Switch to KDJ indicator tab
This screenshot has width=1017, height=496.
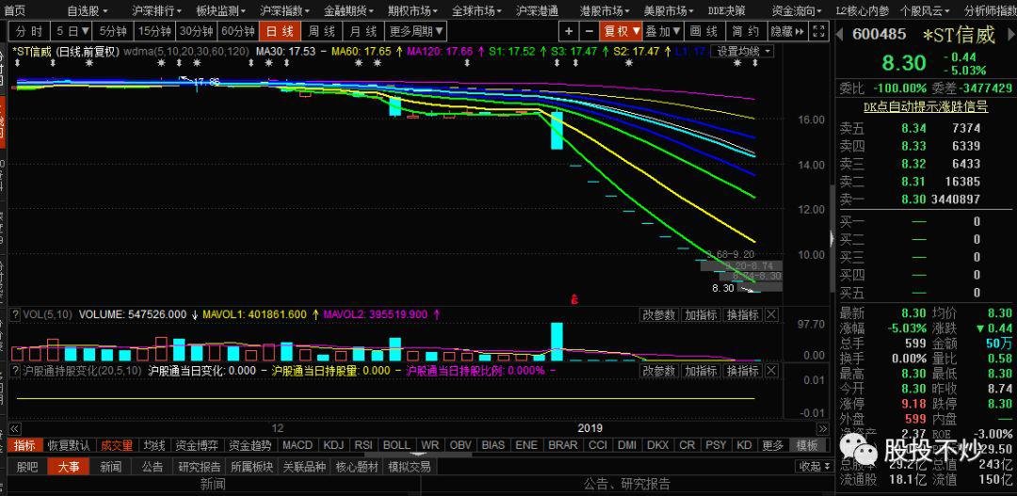pos(333,445)
